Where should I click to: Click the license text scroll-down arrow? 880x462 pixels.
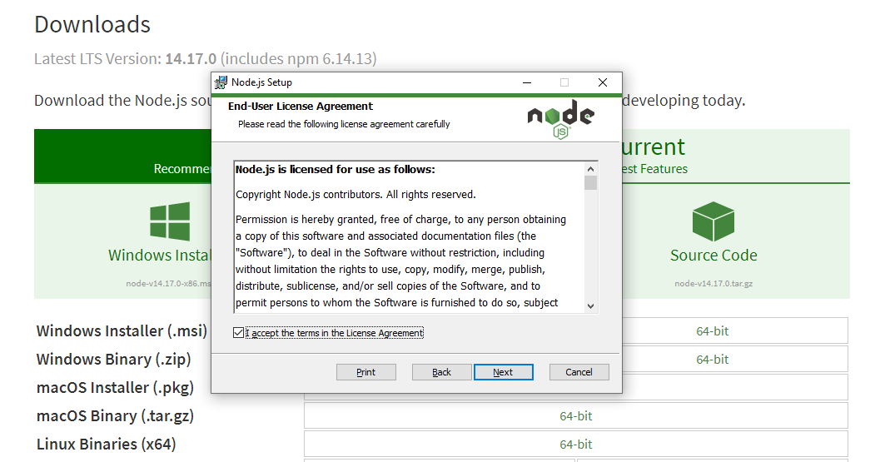590,306
